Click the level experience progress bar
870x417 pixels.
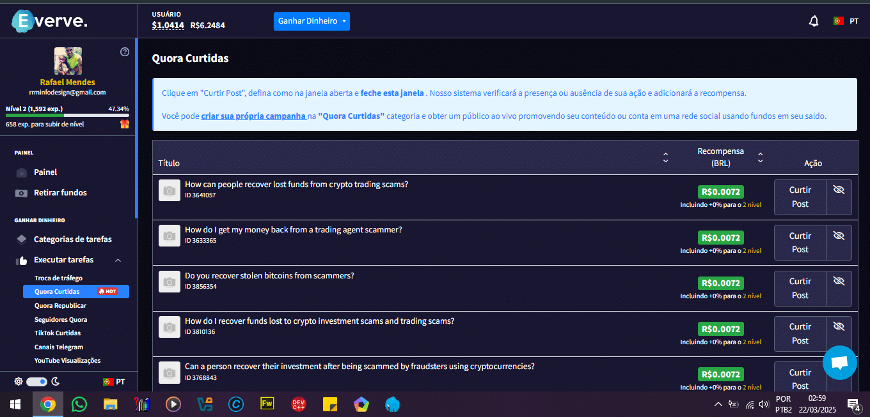click(x=67, y=116)
